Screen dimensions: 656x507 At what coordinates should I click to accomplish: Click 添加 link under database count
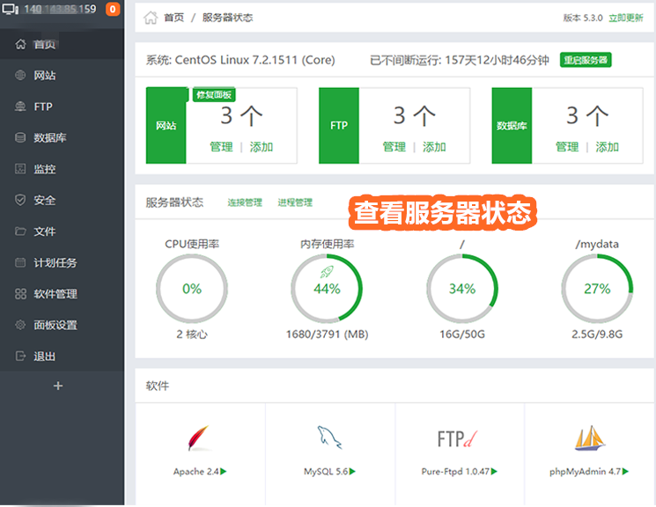click(x=608, y=147)
